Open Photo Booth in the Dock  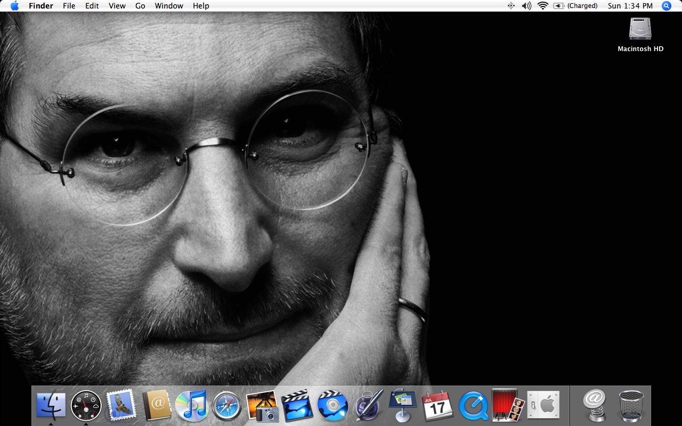click(x=508, y=405)
